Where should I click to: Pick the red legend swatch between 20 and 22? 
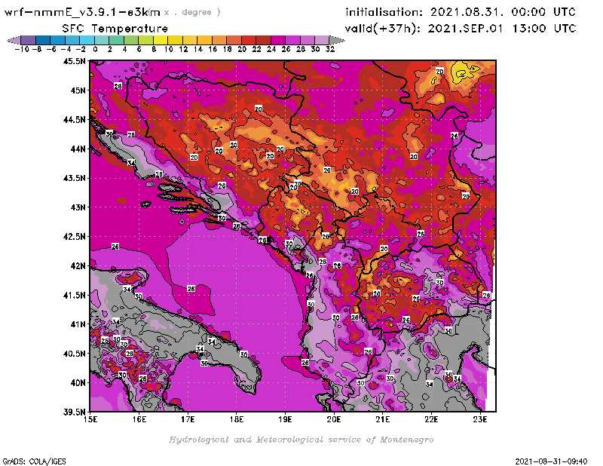point(249,40)
